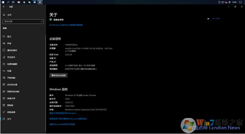Click Windows Feature Experience Pack text
This screenshot has width=245, height=134.
click(x=86, y=110)
